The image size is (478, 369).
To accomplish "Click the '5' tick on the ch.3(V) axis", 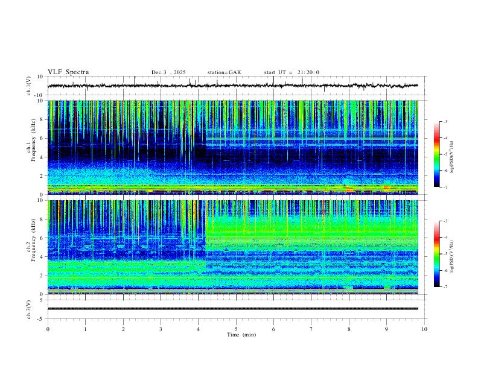I will [42, 300].
